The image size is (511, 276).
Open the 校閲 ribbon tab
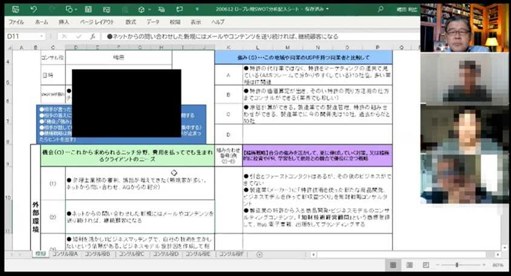click(175, 22)
